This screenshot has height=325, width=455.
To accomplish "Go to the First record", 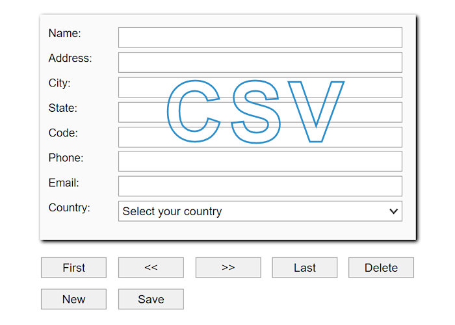I will (73, 268).
